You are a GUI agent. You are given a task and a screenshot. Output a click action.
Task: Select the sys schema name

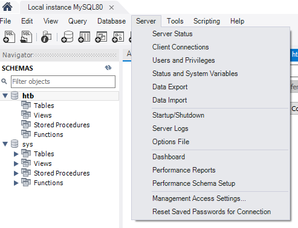pos(28,144)
